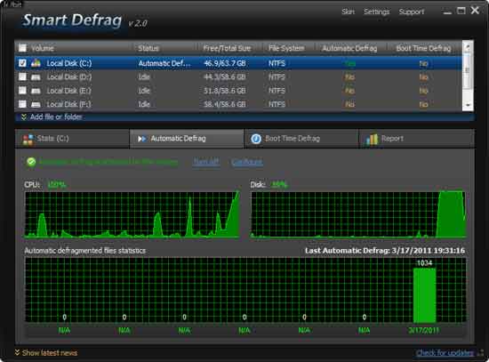The height and width of the screenshot is (362, 489).
Task: Toggle Automatic Defrag 'No' for Local Disk (E:)
Action: tap(350, 91)
